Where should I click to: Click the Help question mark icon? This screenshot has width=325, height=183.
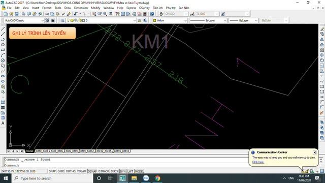(x=152, y=14)
